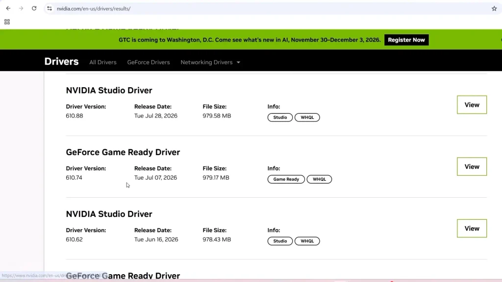Open site information icon in address bar
This screenshot has width=502, height=282.
pyautogui.click(x=50, y=9)
